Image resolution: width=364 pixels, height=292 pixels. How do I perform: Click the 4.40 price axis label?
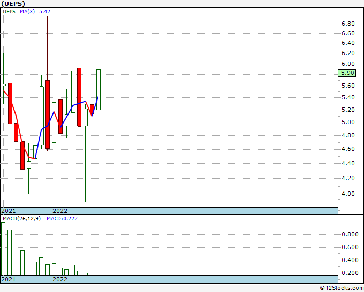click(348, 163)
